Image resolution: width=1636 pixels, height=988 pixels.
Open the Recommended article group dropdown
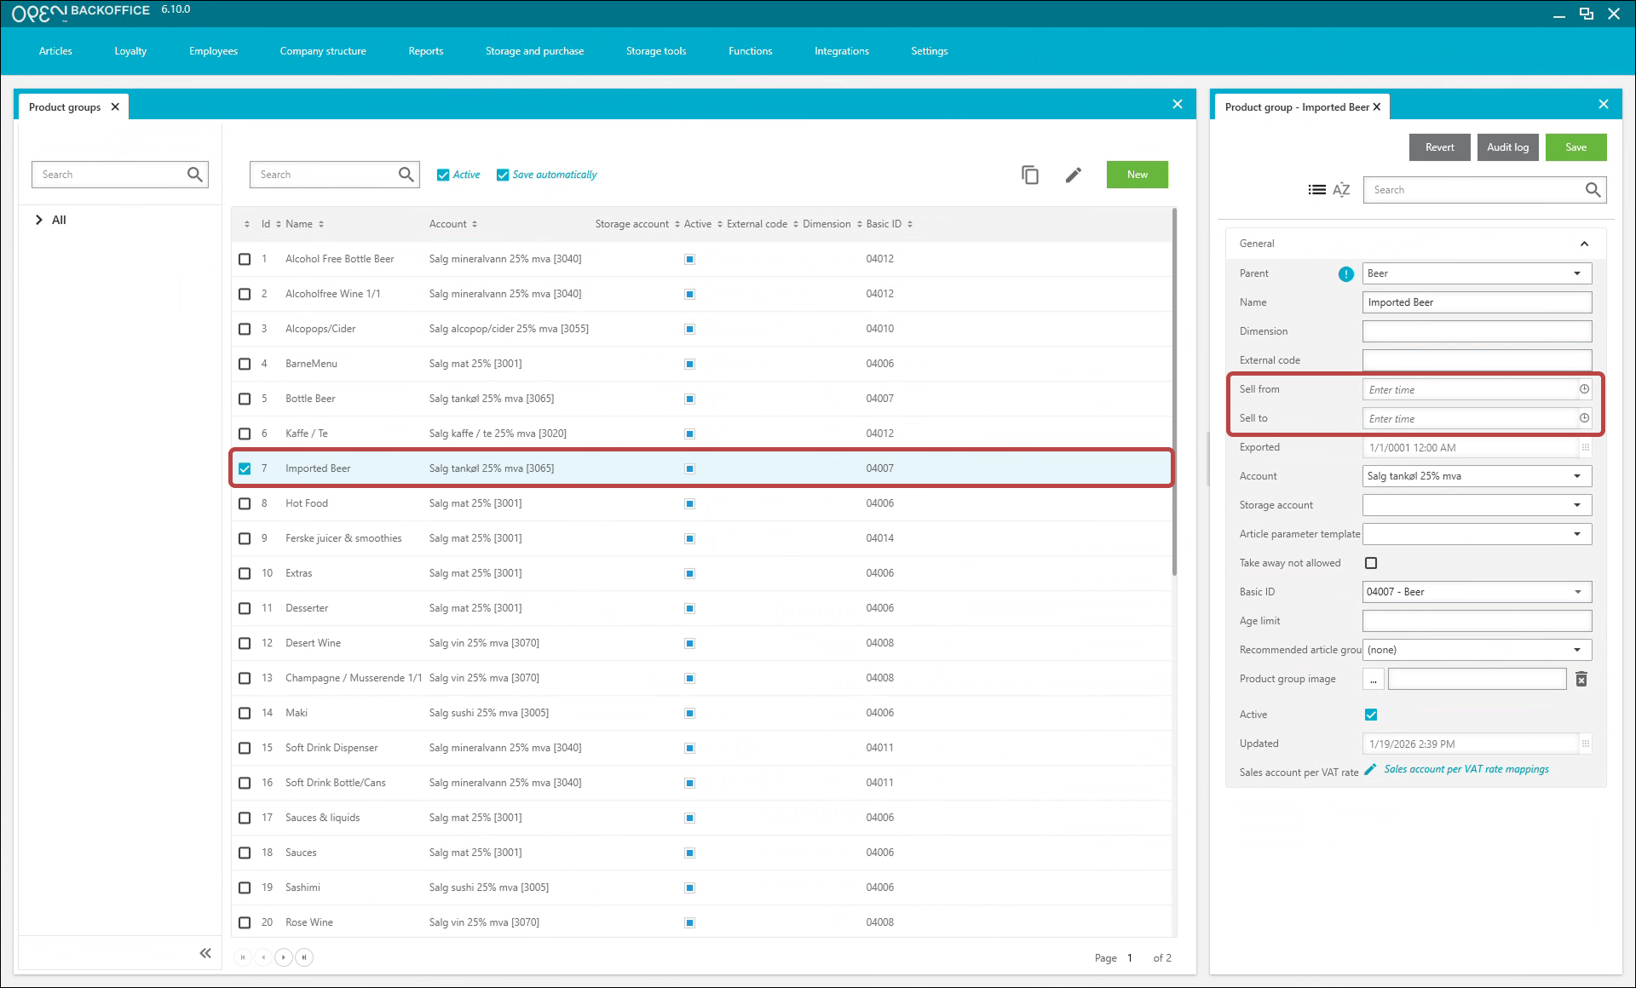[x=1478, y=650]
